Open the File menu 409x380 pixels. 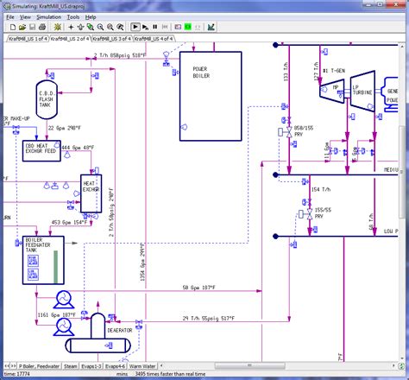pos(10,17)
